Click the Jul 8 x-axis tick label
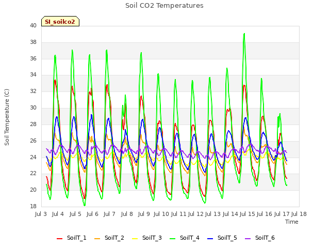This screenshot has height=248, width=330. (x=127, y=214)
